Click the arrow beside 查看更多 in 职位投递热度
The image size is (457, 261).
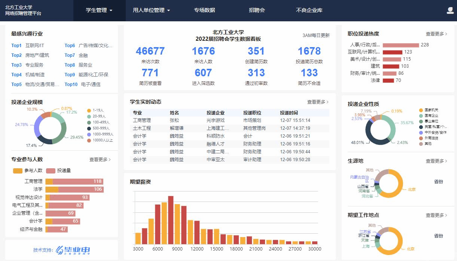(447, 34)
